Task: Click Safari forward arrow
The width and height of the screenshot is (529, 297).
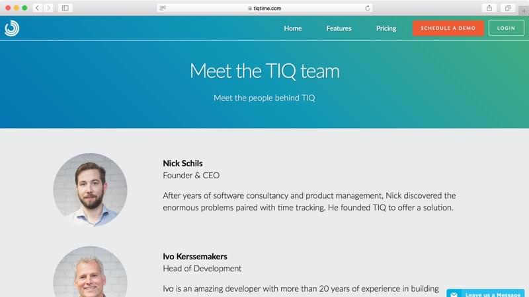Action: [x=48, y=8]
